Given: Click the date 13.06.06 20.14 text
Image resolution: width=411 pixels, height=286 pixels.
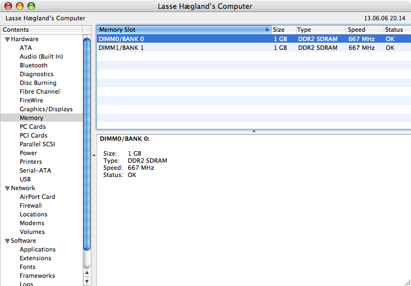Looking at the screenshot, I should tap(385, 18).
